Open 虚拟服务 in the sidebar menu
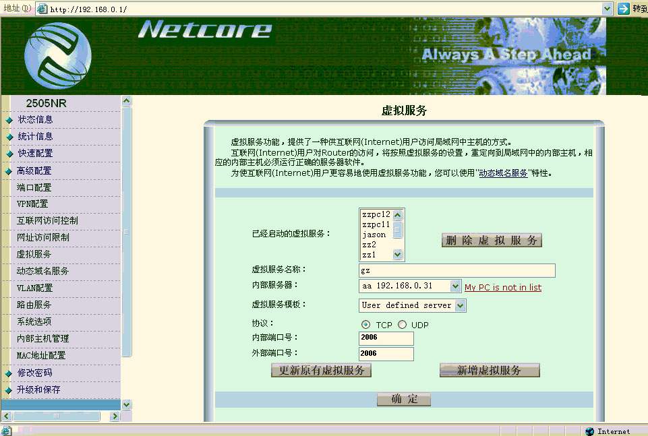This screenshot has width=648, height=436. pyautogui.click(x=34, y=254)
